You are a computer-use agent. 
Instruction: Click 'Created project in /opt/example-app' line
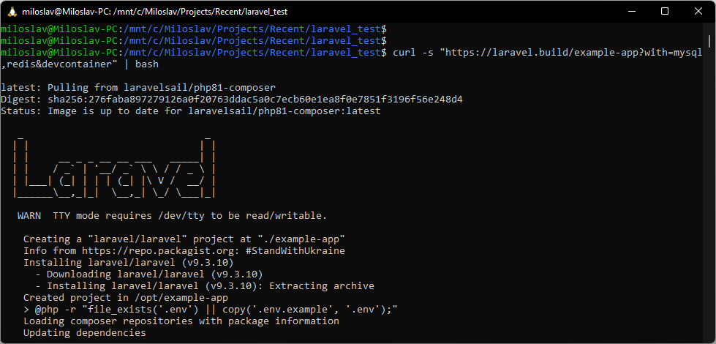tap(126, 298)
